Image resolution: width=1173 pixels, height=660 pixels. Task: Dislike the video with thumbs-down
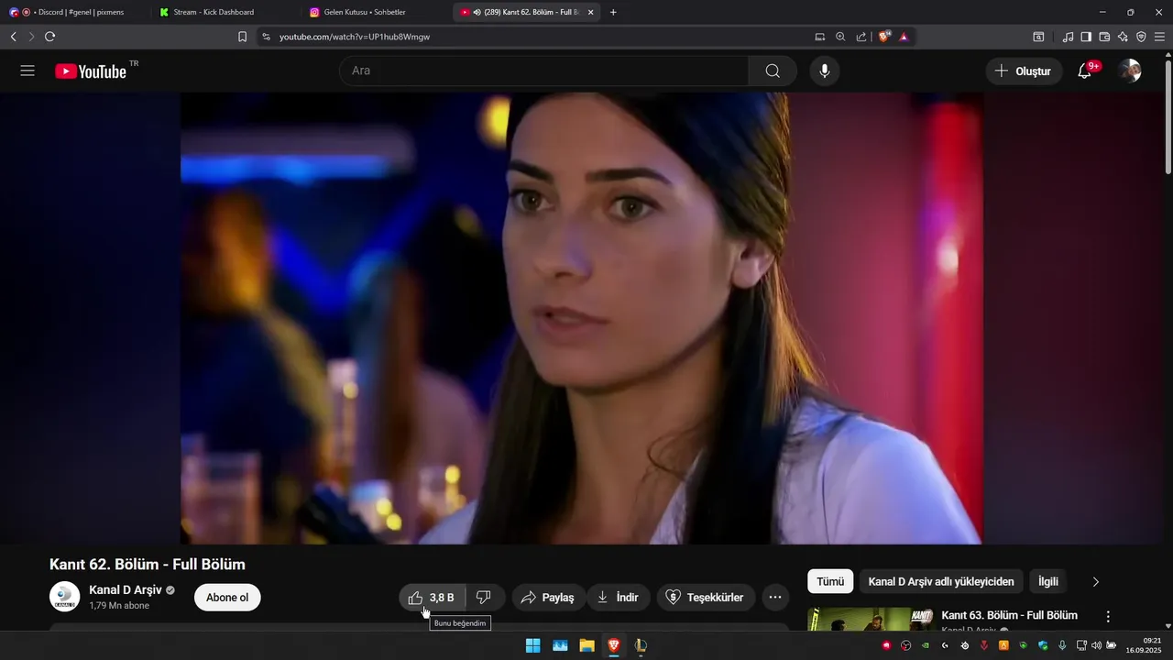click(484, 598)
